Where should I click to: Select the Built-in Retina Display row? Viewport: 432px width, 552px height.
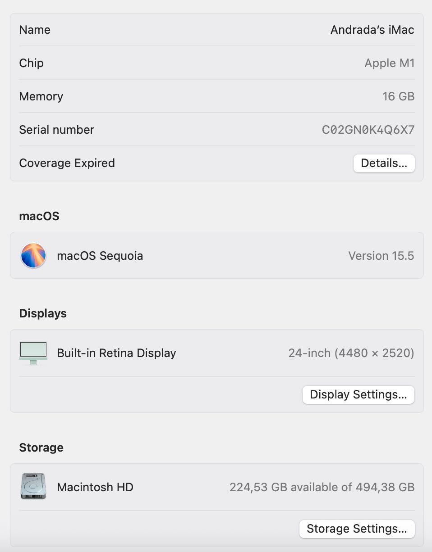216,353
